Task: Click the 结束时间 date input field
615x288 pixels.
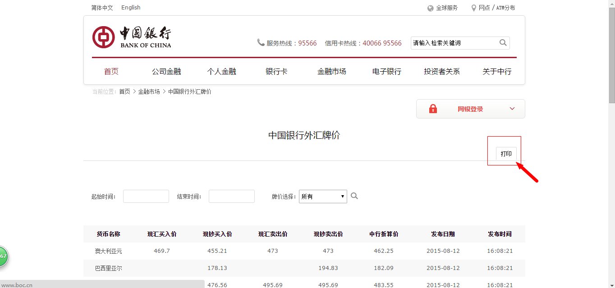Action: 231,196
